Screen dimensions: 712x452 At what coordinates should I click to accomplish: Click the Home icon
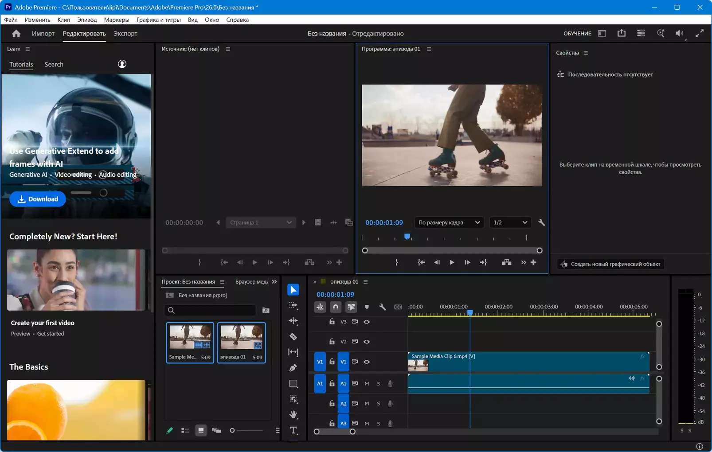point(16,34)
